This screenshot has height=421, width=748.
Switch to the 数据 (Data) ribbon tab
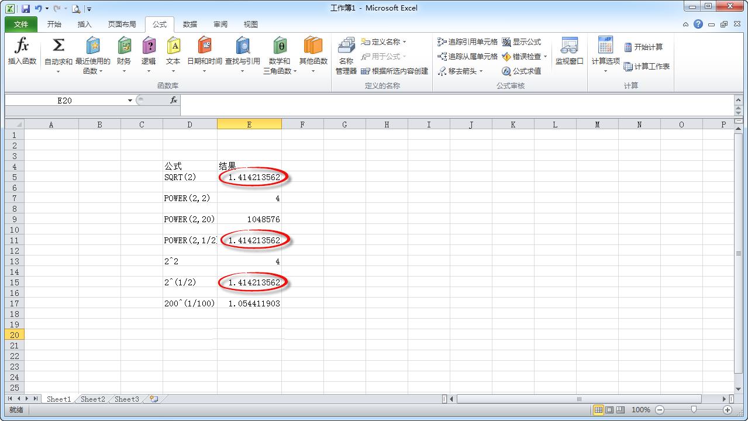coord(189,24)
